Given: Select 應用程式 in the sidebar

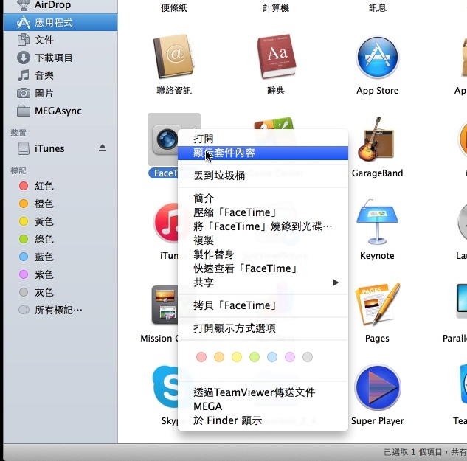Looking at the screenshot, I should pos(60,22).
